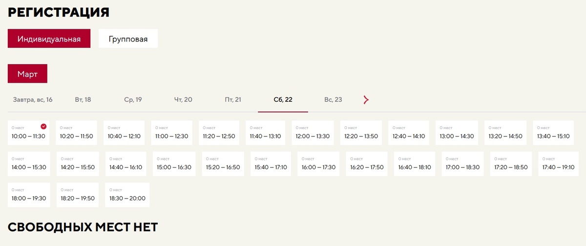Pick the 10:20 — 11:50 time slot
This screenshot has width=586, height=246.
(76, 133)
